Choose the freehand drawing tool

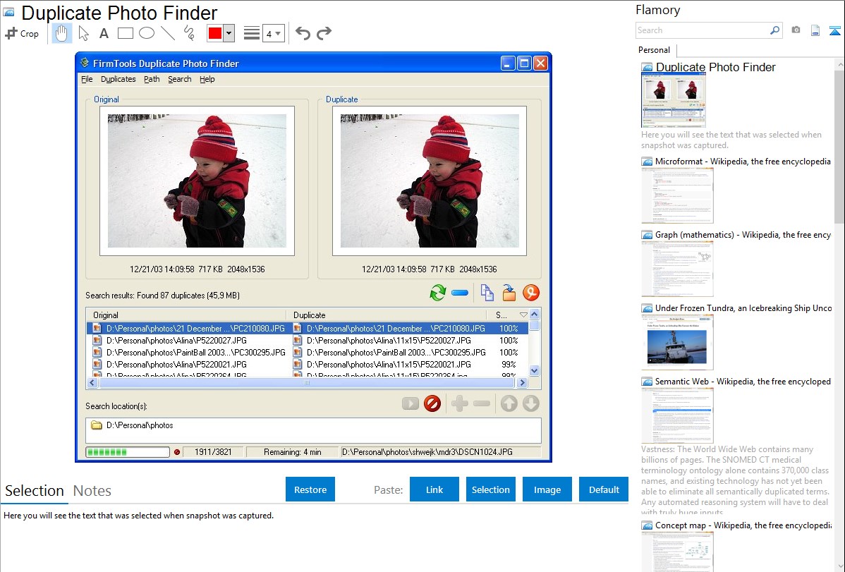pos(188,33)
